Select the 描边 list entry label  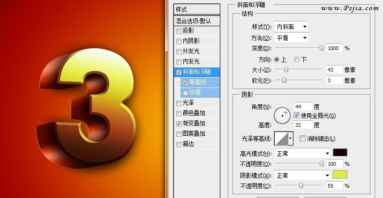tap(188, 144)
